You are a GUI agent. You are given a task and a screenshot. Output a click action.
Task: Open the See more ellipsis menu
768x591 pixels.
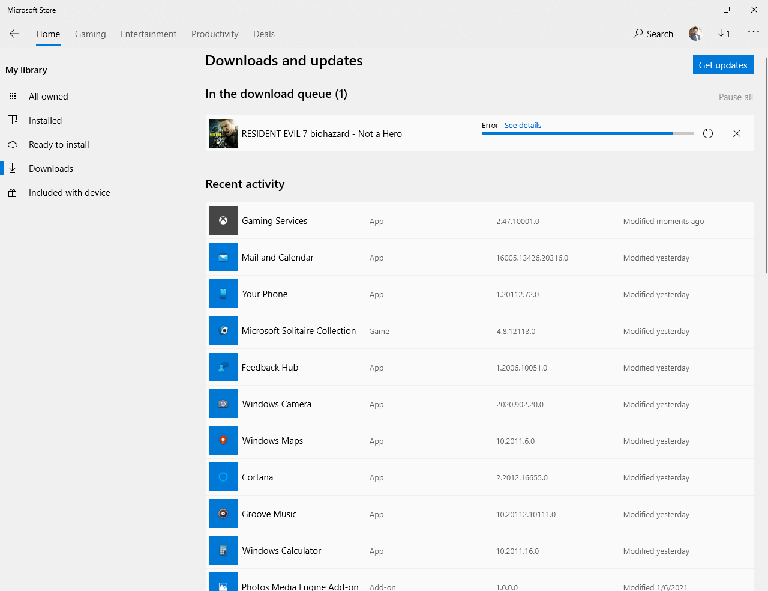[754, 32]
